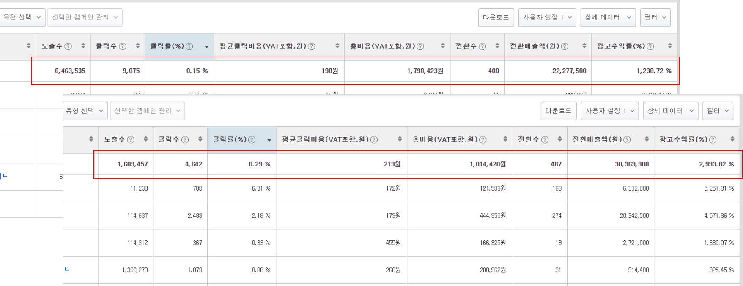
Task: Open 필터 dropdown in lower panel
Action: [718, 111]
